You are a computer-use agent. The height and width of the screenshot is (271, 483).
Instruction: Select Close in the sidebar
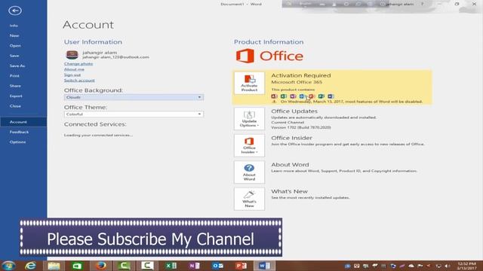coord(15,106)
